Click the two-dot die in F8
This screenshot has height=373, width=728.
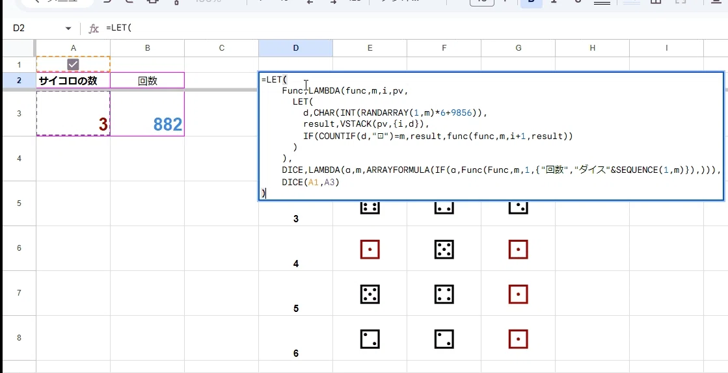coord(444,339)
